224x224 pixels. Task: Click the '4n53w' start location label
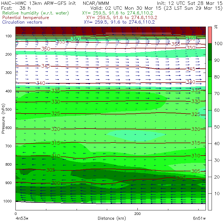point(22,218)
